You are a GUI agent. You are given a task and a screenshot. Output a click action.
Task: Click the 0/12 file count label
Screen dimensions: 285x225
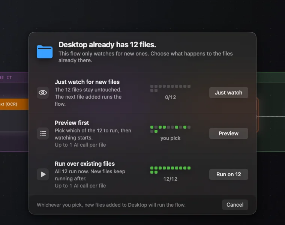[x=170, y=97]
